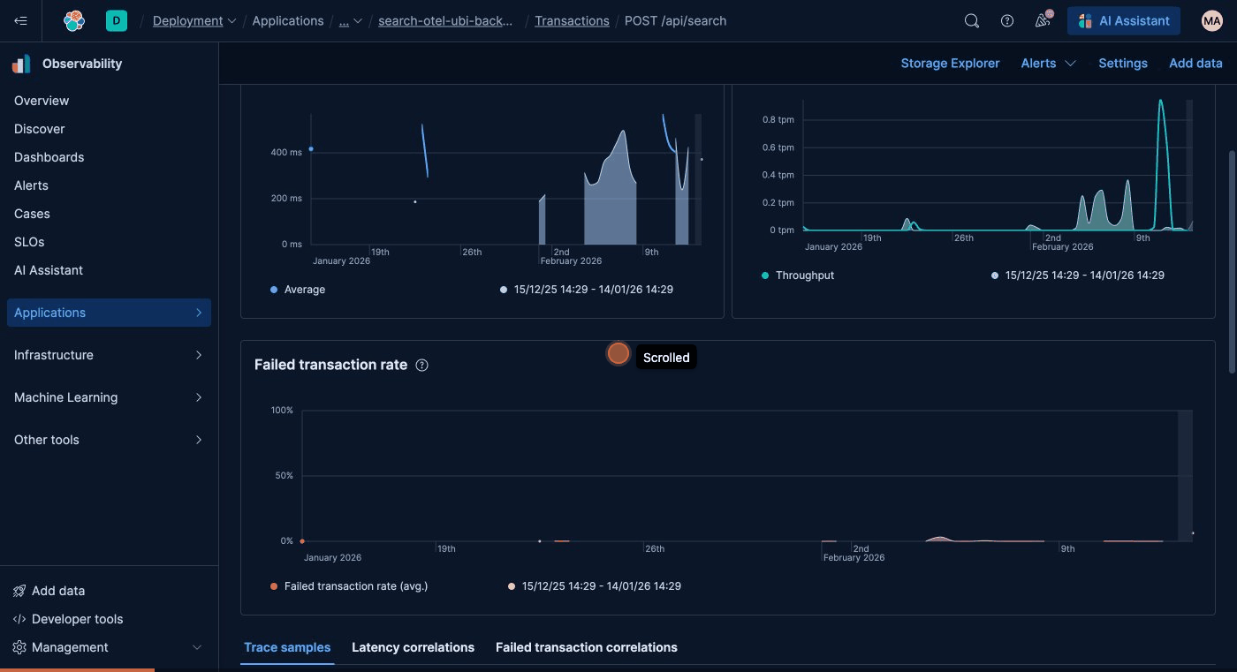
Task: Toggle the Average latency legend item
Action: click(x=298, y=290)
